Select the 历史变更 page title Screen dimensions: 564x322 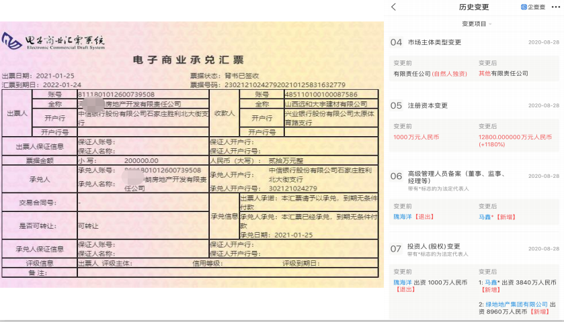(x=474, y=7)
